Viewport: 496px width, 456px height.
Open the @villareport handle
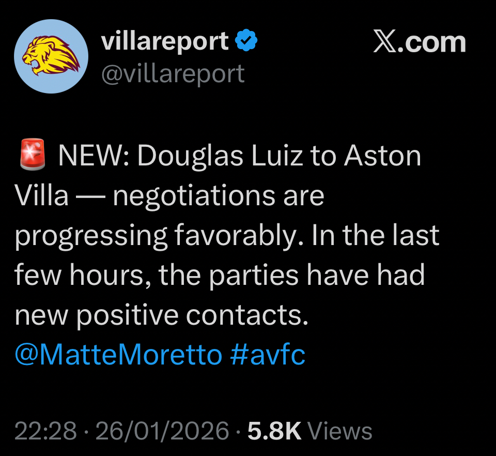point(173,74)
